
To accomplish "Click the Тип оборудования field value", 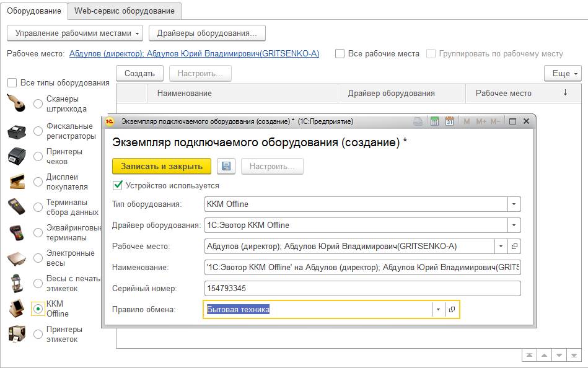I will (227, 204).
